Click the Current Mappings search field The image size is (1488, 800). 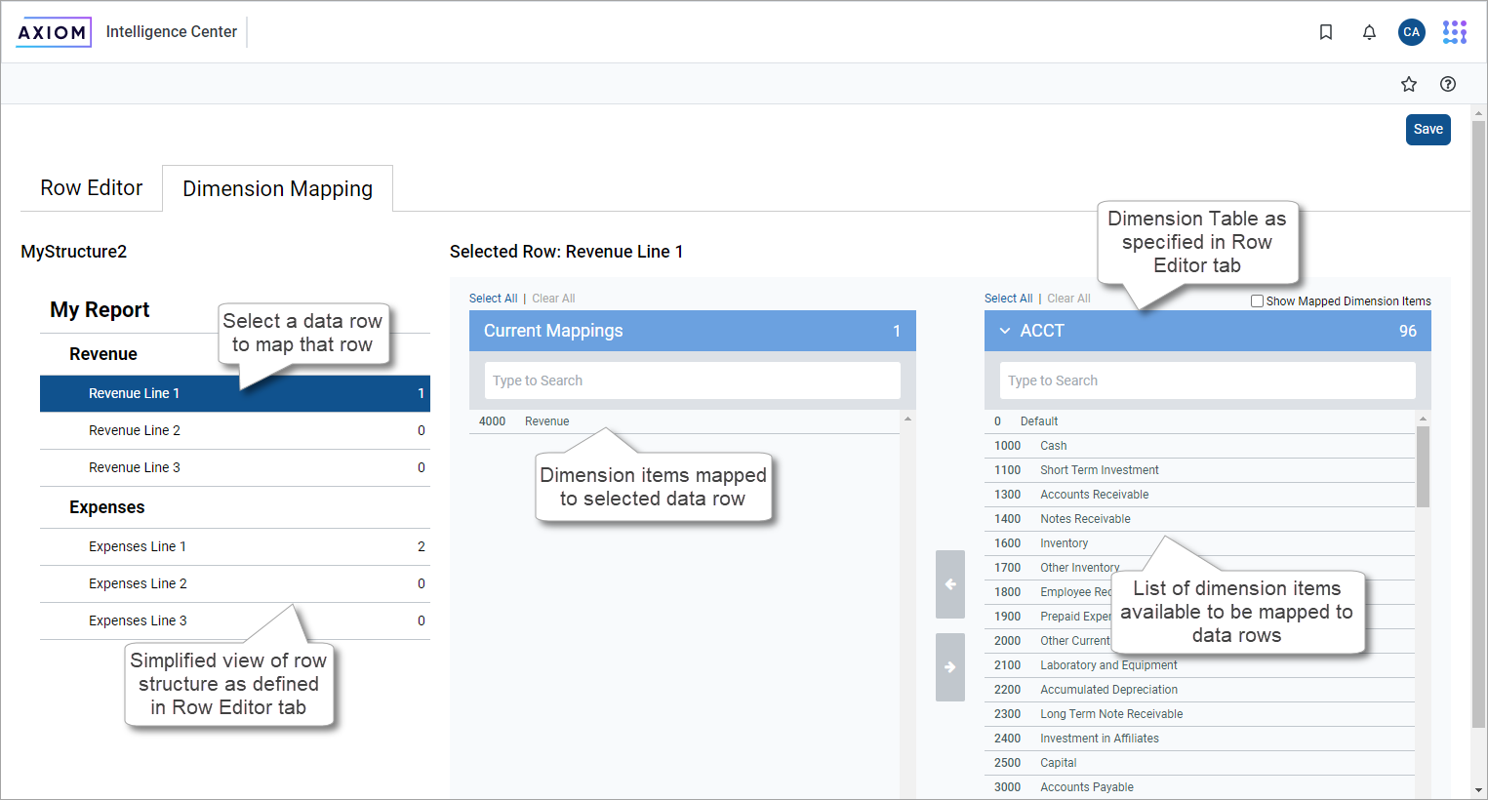tap(692, 380)
